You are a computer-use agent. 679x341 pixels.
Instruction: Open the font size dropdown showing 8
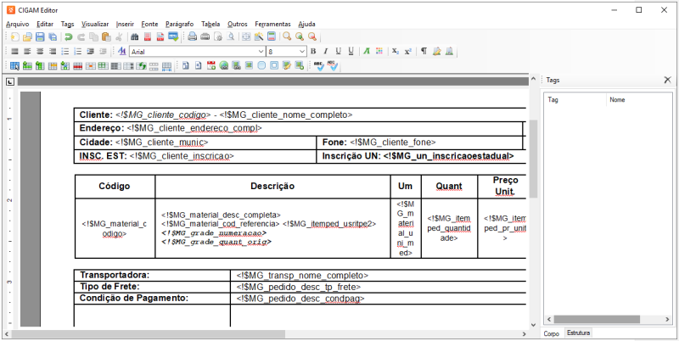(x=301, y=52)
